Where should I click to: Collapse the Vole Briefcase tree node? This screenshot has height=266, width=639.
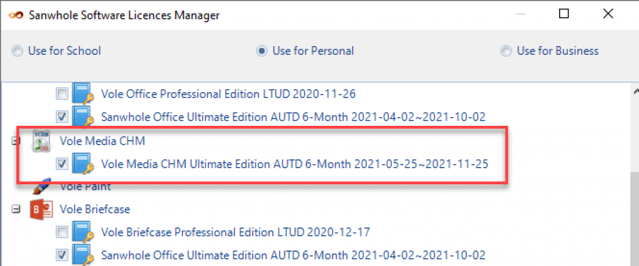[16, 209]
